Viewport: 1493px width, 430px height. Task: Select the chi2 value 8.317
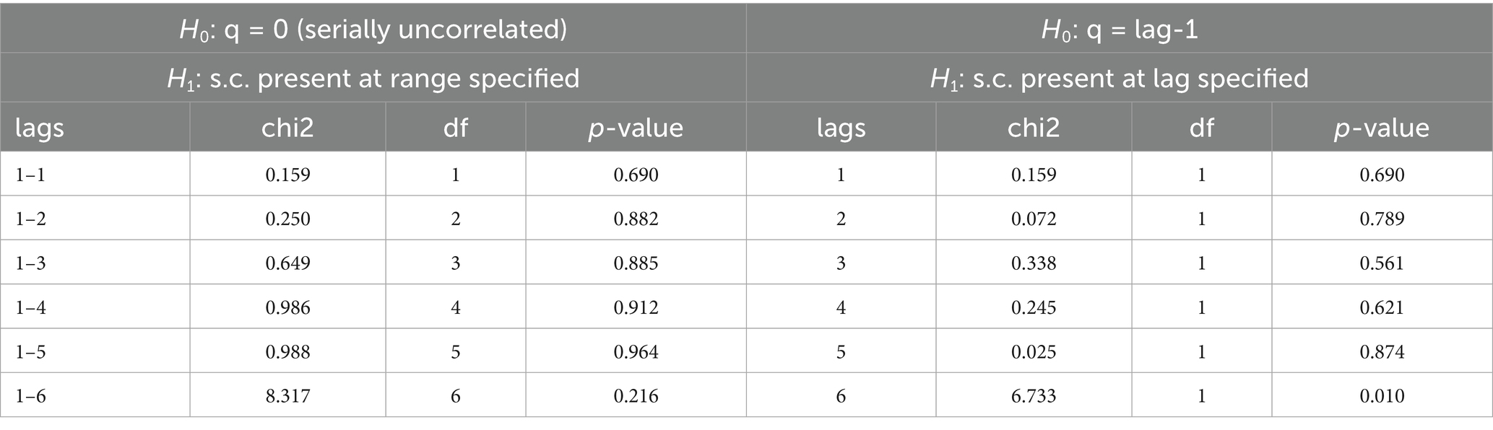point(287,396)
